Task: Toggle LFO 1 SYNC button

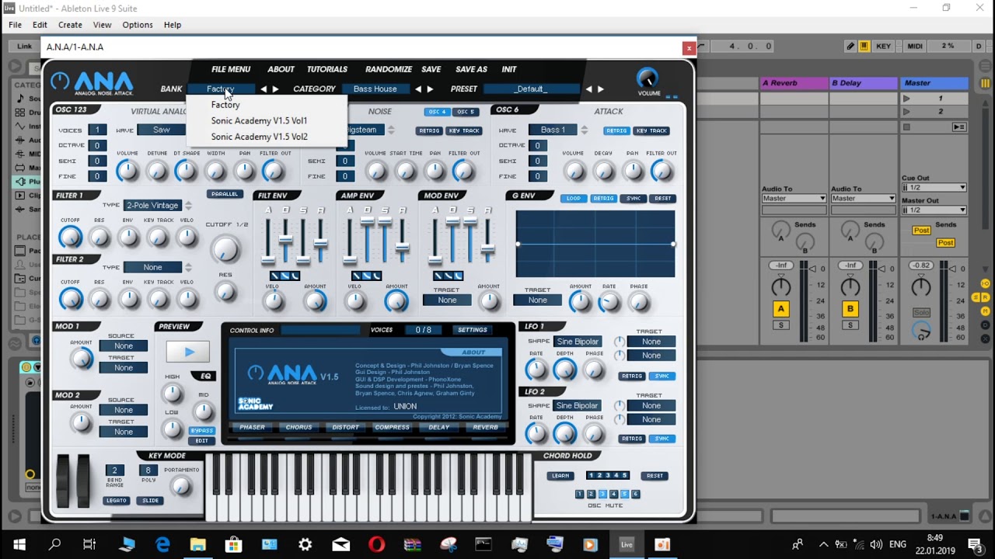Action: pyautogui.click(x=662, y=377)
